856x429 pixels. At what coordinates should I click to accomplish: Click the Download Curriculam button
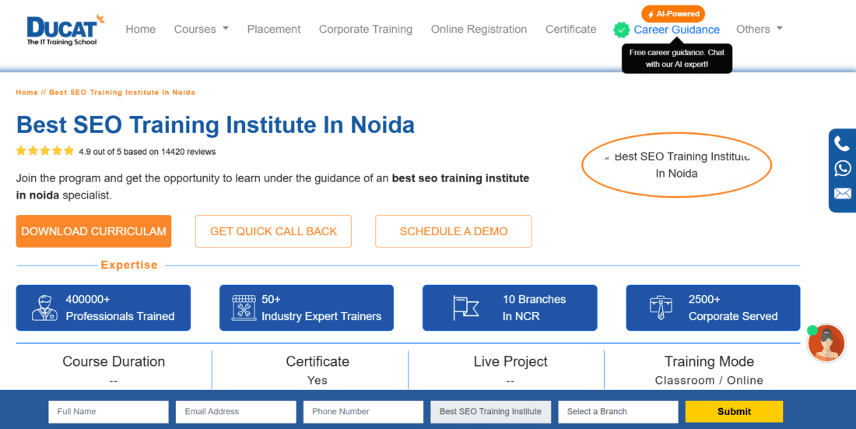coord(93,231)
